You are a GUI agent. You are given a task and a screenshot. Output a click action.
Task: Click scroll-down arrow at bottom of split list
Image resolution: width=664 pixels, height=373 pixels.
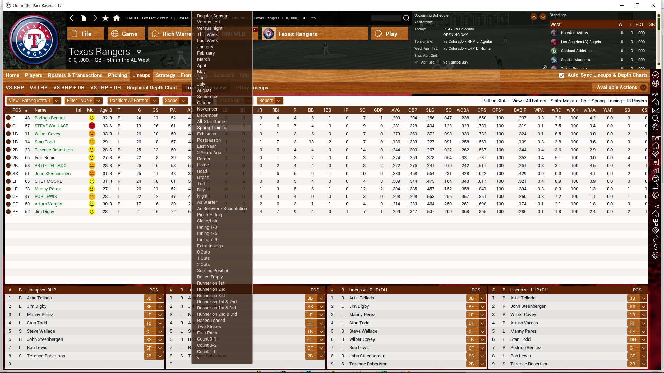pyautogui.click(x=198, y=358)
